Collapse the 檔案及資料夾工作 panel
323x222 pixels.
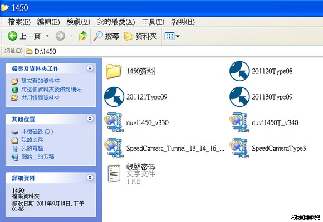pos(90,68)
